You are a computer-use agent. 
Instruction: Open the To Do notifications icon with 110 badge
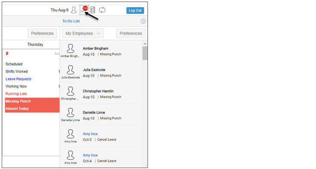coord(84,10)
